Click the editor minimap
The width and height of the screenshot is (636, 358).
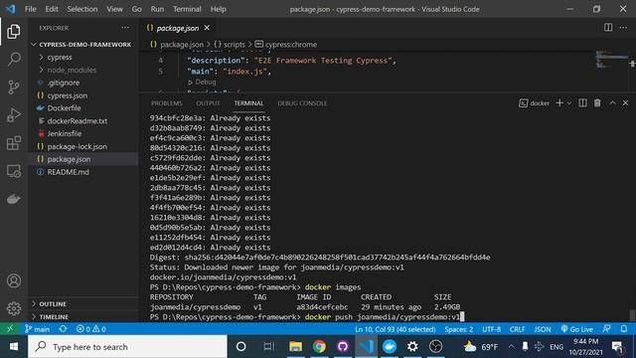612,60
